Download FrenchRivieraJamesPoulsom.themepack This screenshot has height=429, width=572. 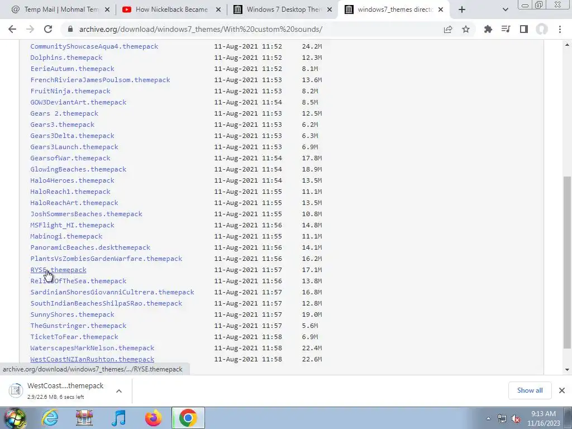(101, 80)
